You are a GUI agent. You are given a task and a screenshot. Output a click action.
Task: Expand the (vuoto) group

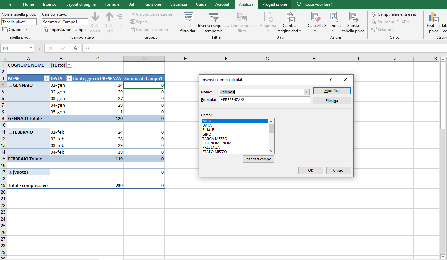tap(10, 172)
